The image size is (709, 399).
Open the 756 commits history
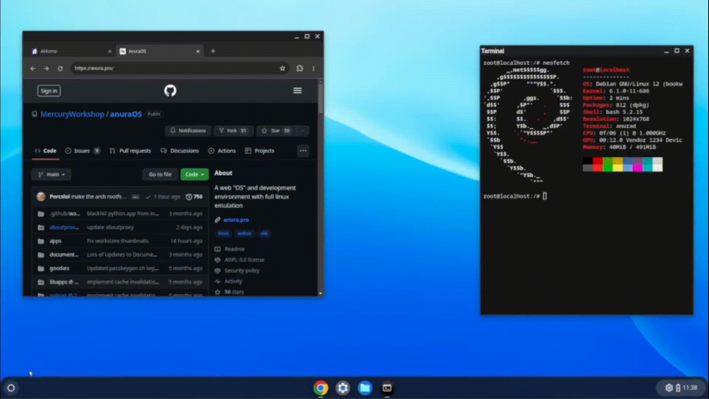point(194,197)
